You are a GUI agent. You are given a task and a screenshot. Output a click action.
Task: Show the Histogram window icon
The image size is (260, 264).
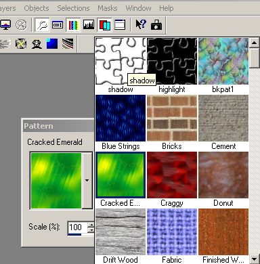89,24
